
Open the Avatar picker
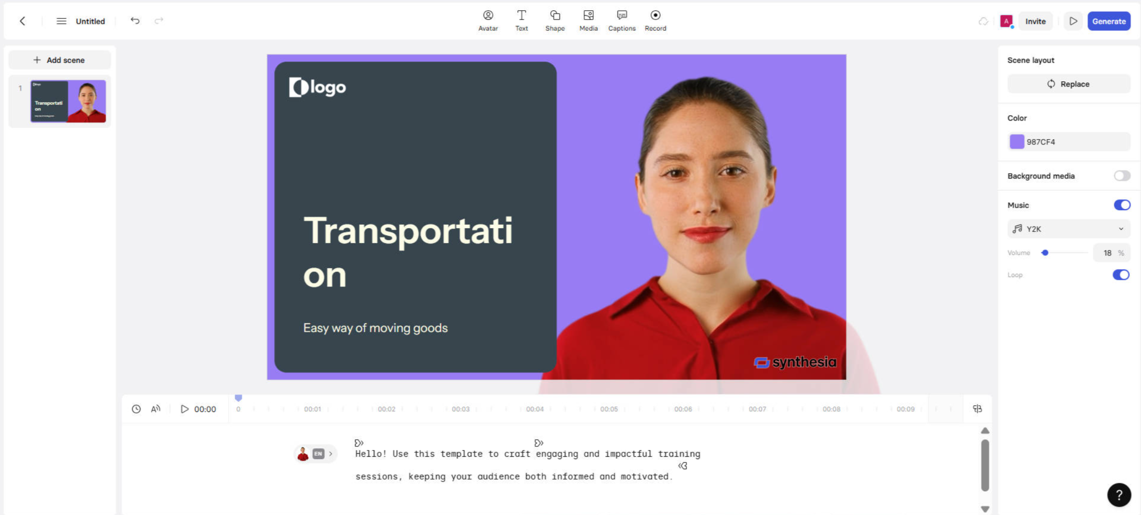488,20
